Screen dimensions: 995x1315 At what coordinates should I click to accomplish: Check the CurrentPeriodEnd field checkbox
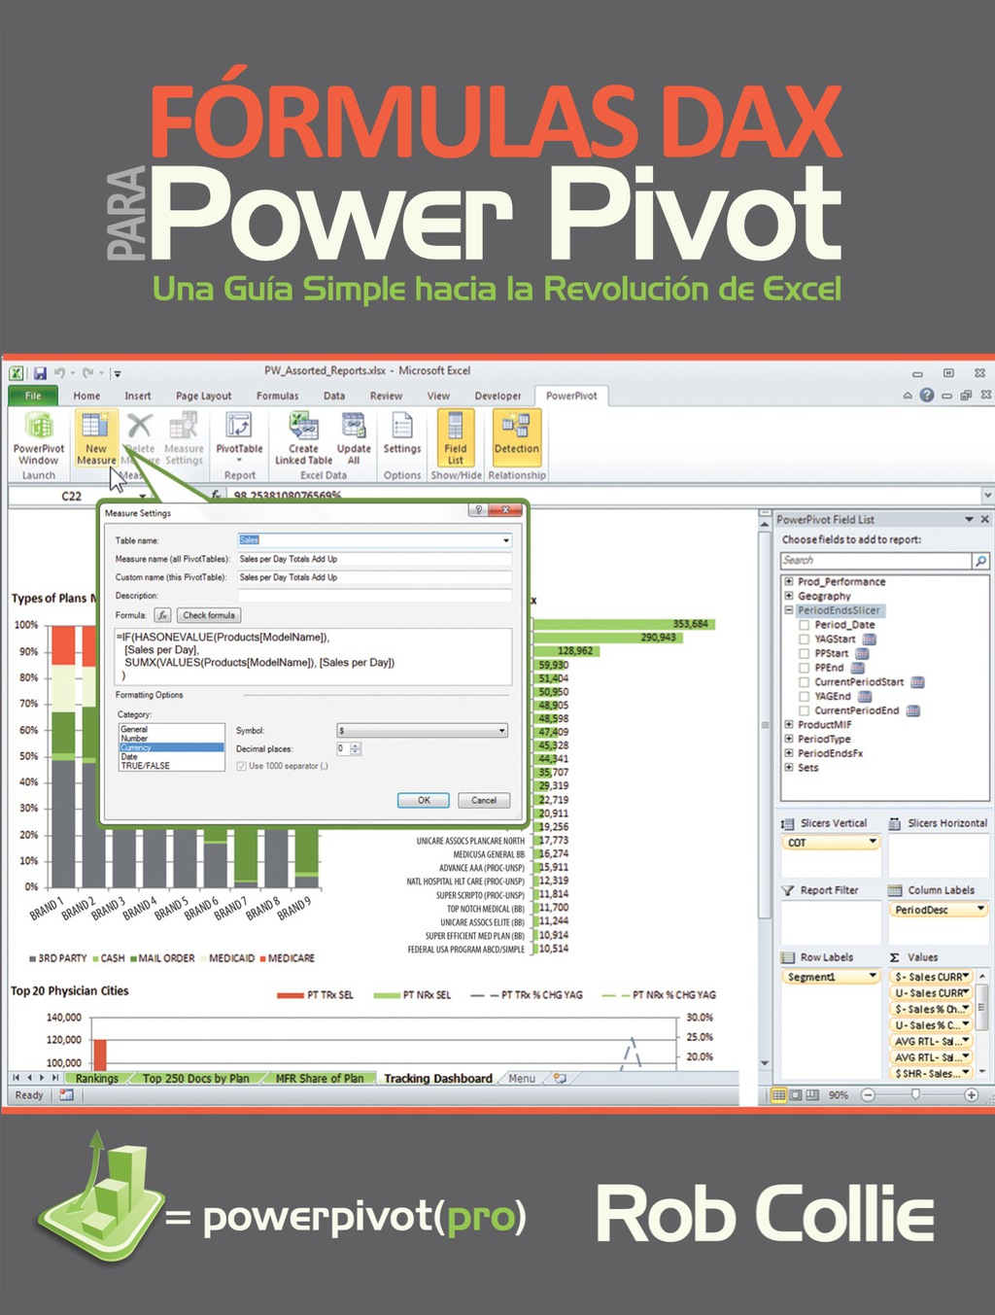point(805,710)
